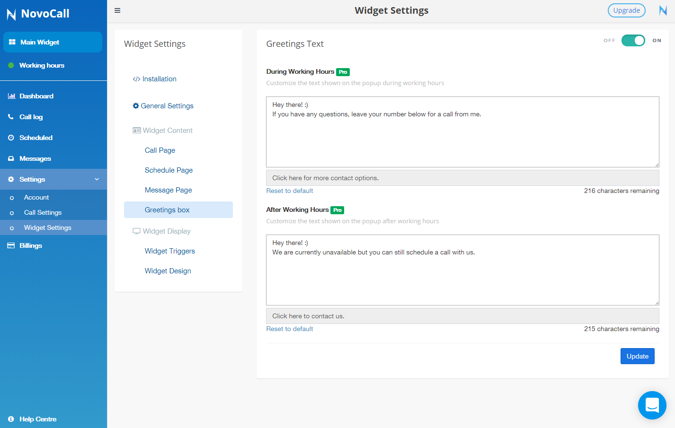Click the Scheduled clock icon
This screenshot has width=675, height=428.
point(11,138)
